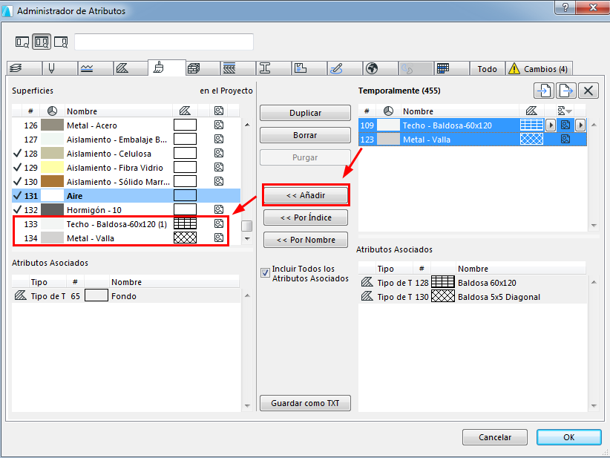Select Aislamiento - Sólido Marr... row

[x=126, y=182]
